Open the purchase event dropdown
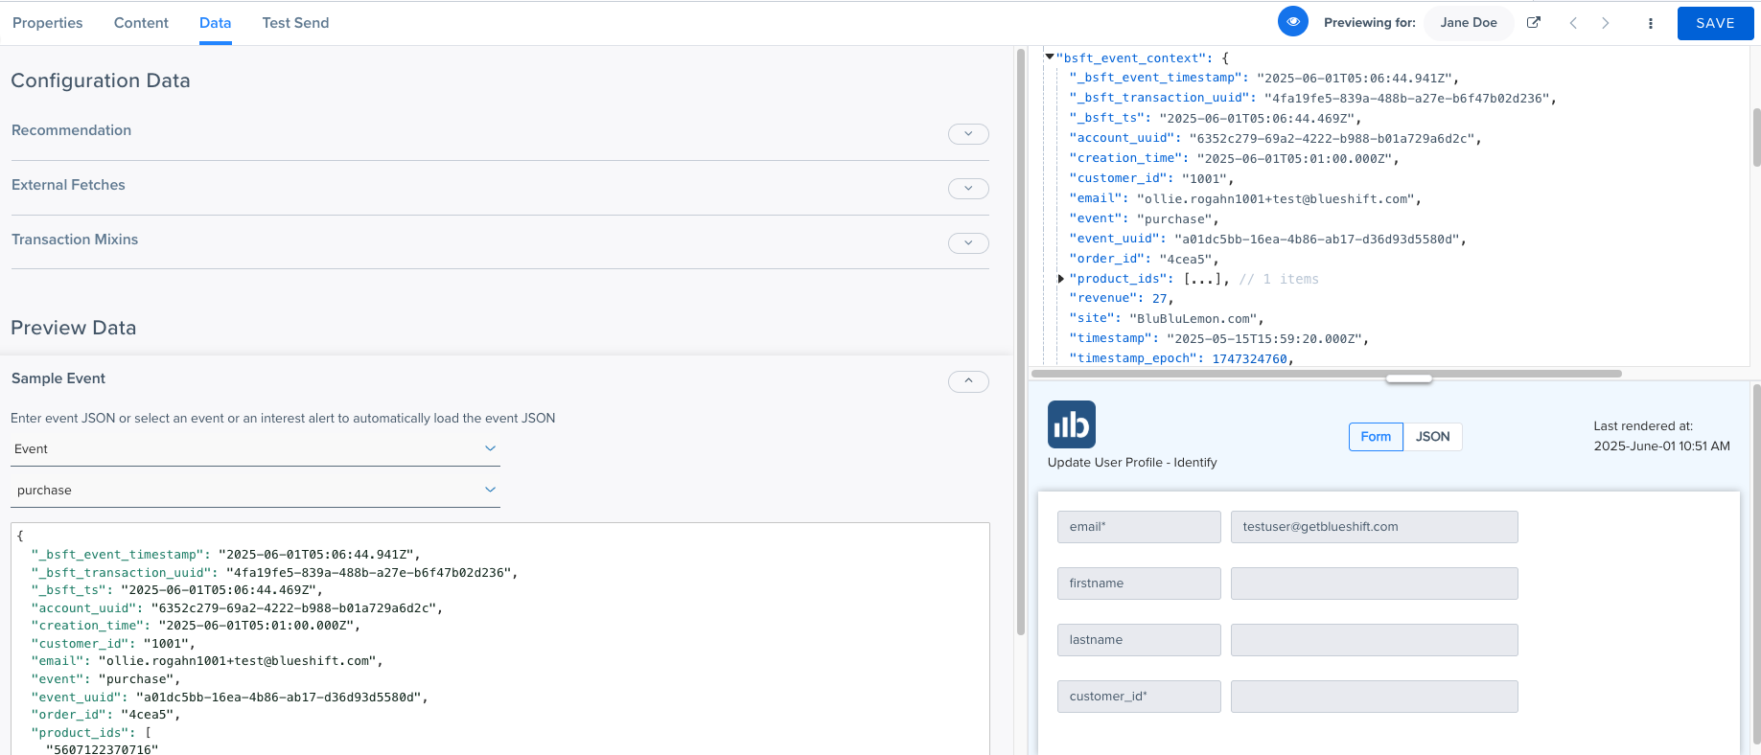 coord(255,490)
